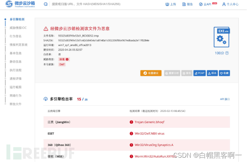Click the win7_sp1_enx86_office2013 environment value
The height and width of the screenshot is (162, 247).
(x=75, y=45)
